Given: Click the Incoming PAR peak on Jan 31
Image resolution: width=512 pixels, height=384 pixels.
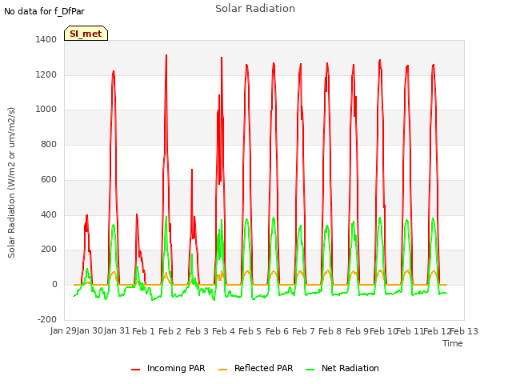Looking at the screenshot, I should (114, 71).
